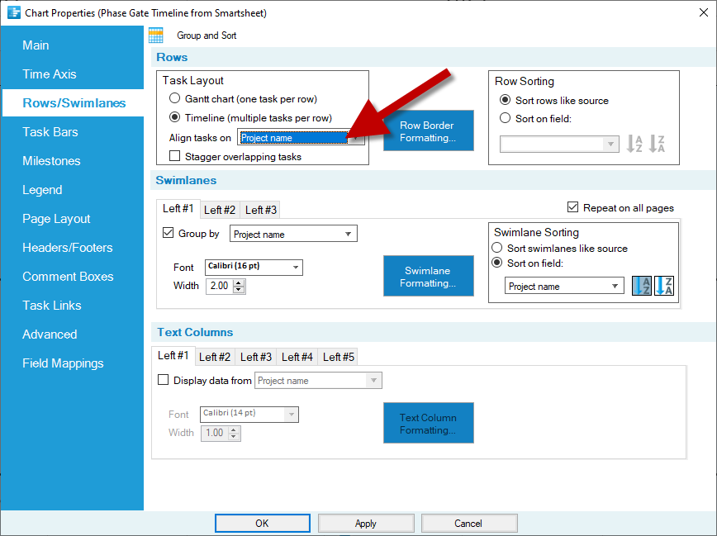Open the Group by dropdown

(348, 234)
